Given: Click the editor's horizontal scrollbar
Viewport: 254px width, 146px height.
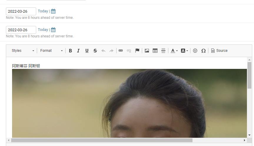Looking at the screenshot, I should pos(102,140).
